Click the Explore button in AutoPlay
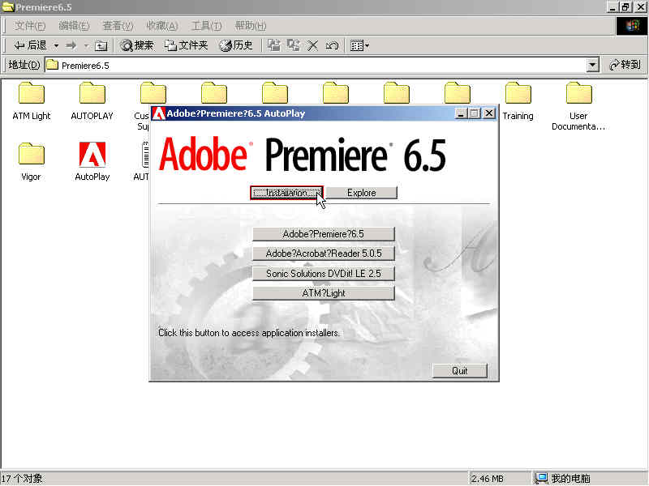This screenshot has height=486, width=649. (x=361, y=193)
